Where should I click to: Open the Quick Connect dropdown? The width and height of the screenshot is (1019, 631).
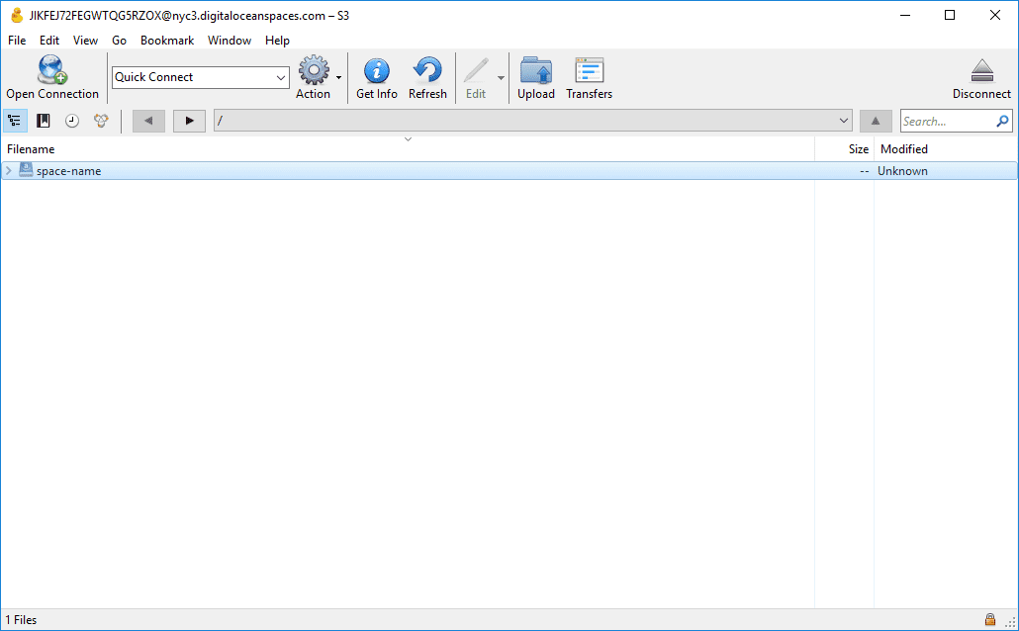tap(281, 77)
